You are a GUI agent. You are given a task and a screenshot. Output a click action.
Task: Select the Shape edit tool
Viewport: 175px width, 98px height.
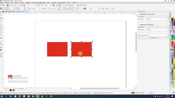1,15
